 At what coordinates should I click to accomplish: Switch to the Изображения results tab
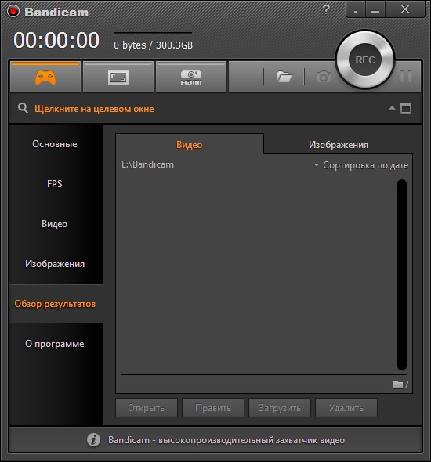(339, 145)
